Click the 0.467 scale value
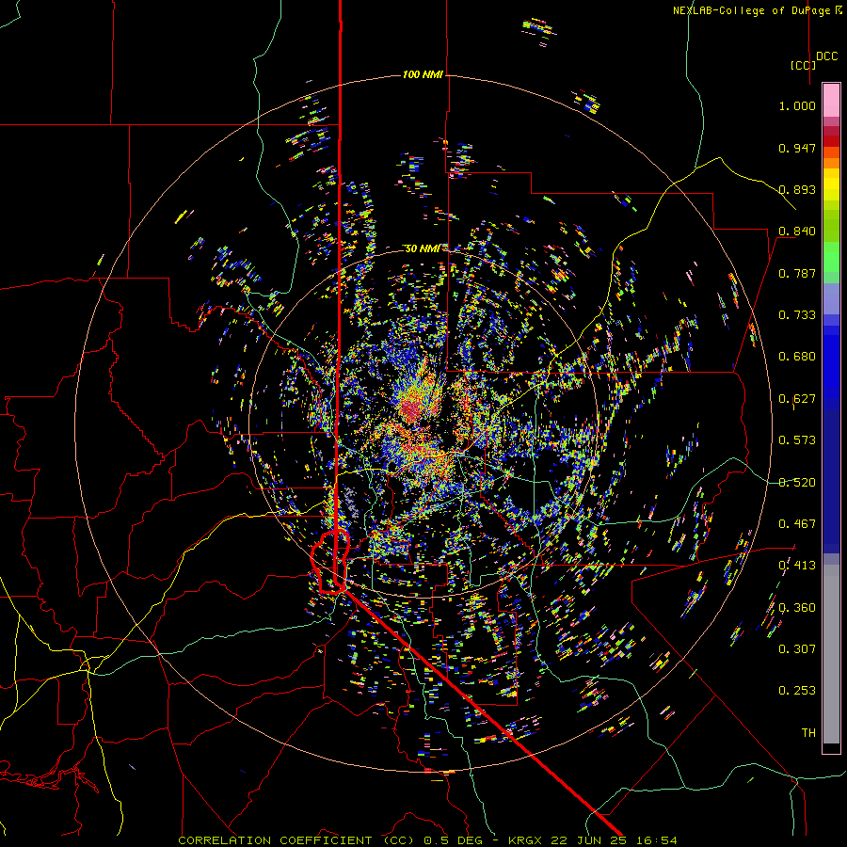This screenshot has height=847, width=847. 797,524
